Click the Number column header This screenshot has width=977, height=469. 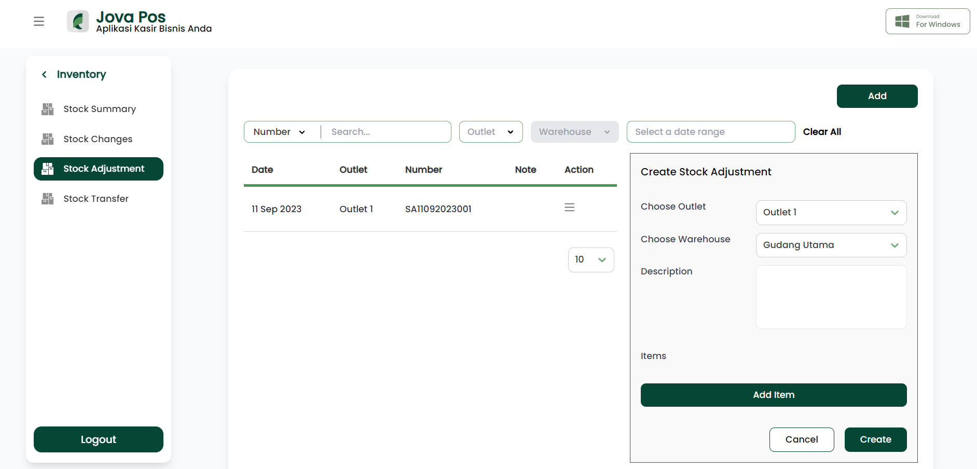coord(424,170)
